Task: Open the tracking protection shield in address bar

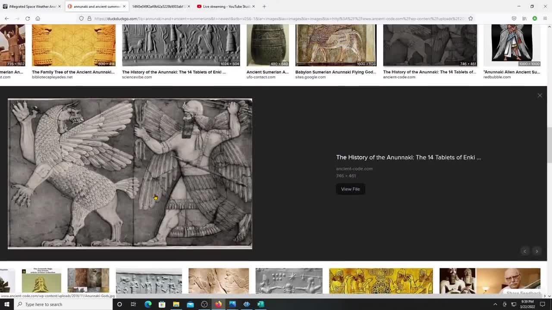Action: point(81,19)
